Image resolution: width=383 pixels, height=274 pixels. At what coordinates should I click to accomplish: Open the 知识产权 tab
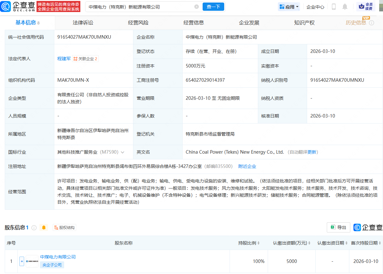pyautogui.click(x=304, y=22)
